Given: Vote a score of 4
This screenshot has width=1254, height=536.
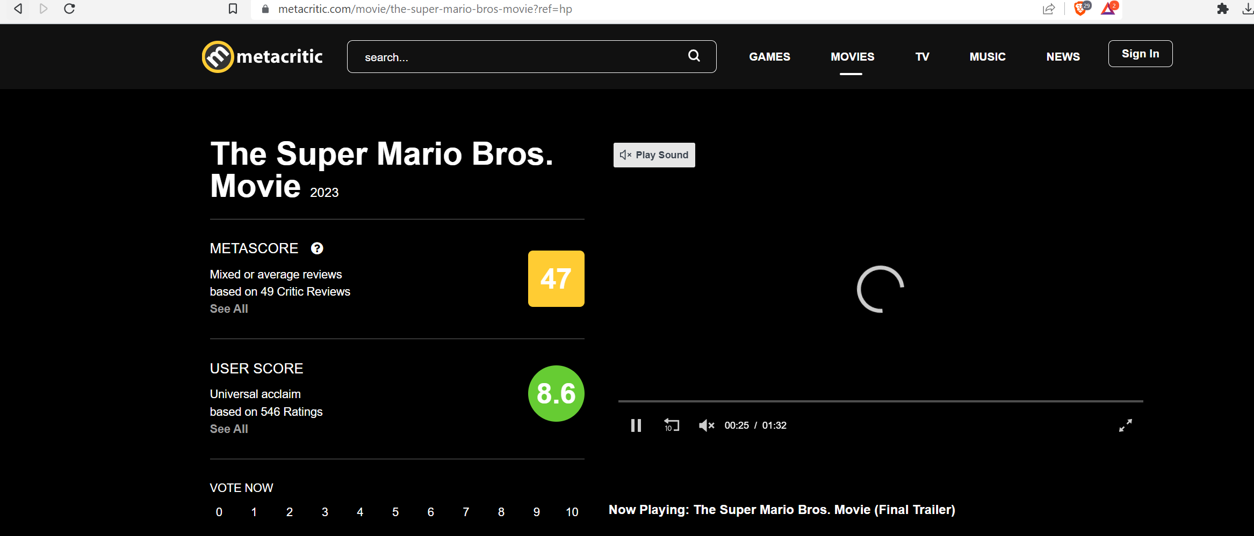Looking at the screenshot, I should (x=360, y=512).
